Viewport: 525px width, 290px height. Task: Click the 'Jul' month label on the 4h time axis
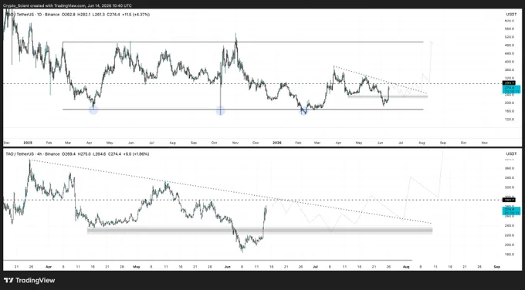(315, 267)
